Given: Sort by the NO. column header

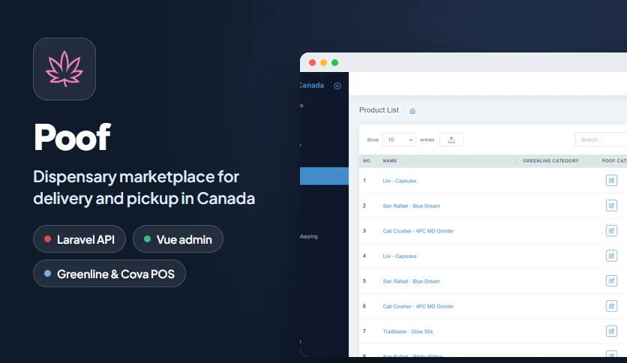Looking at the screenshot, I should pyautogui.click(x=367, y=160).
